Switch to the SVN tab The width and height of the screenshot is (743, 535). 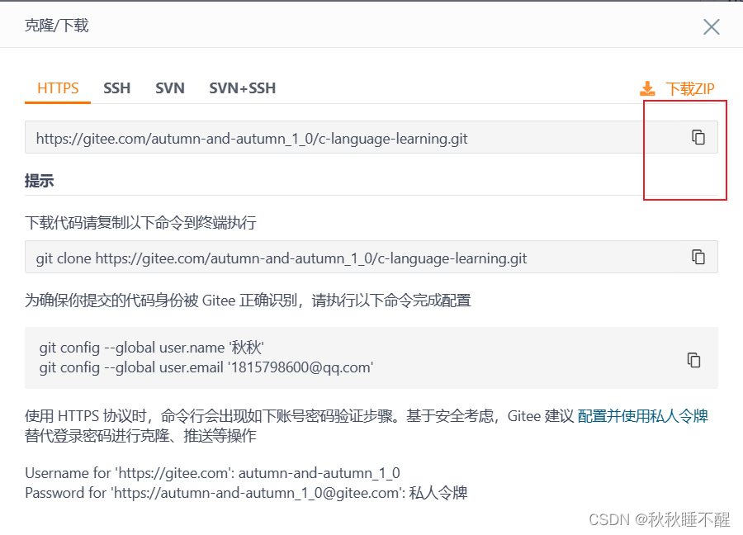170,88
